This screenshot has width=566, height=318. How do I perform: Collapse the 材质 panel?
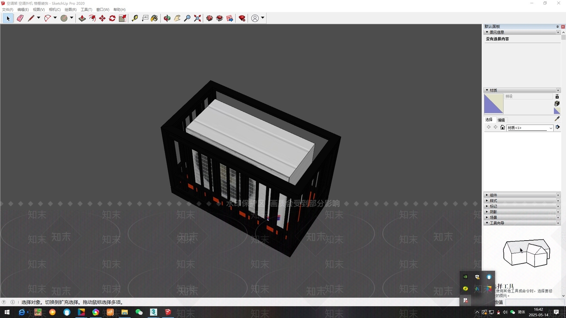[x=487, y=90]
